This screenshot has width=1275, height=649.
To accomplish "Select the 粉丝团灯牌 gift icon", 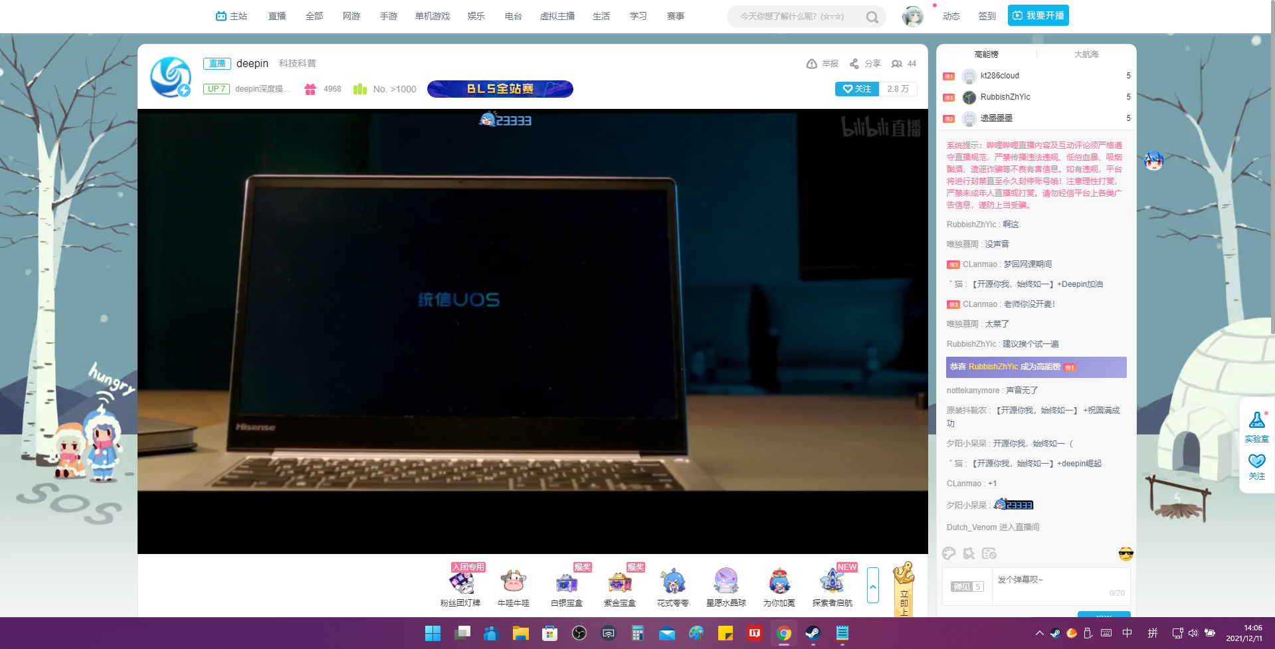I will pos(460,582).
